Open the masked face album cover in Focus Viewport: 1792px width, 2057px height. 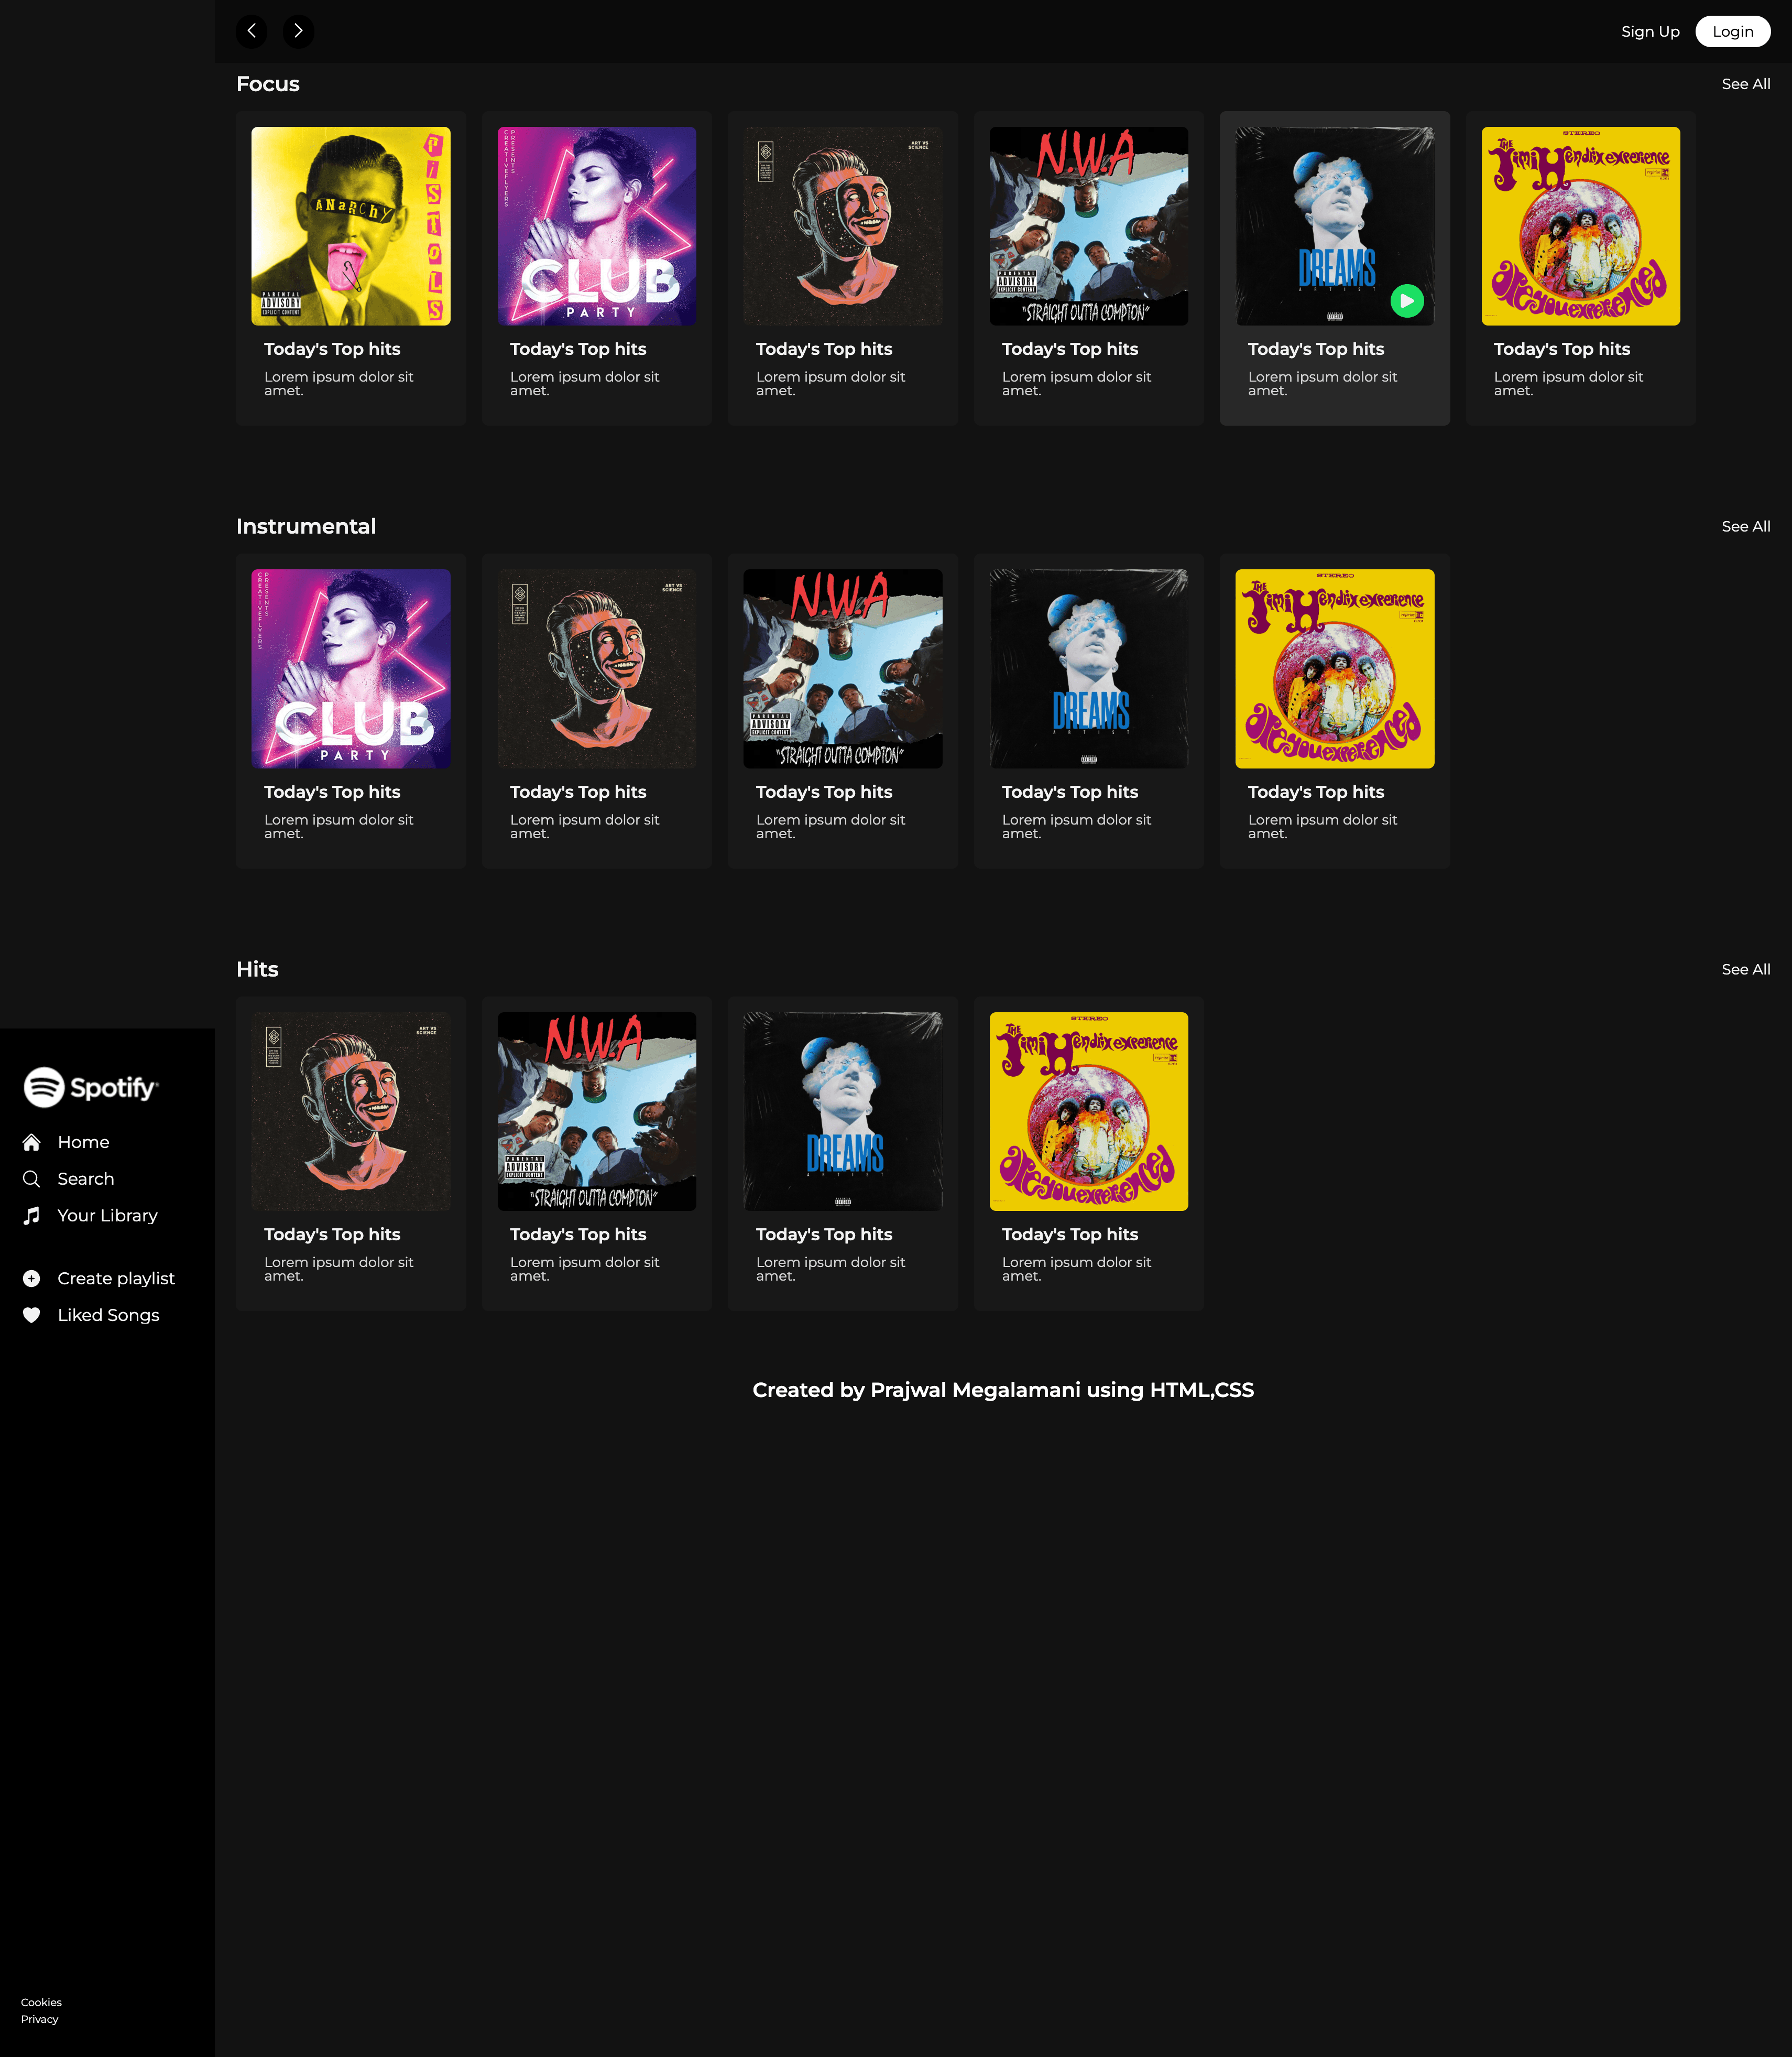click(842, 226)
